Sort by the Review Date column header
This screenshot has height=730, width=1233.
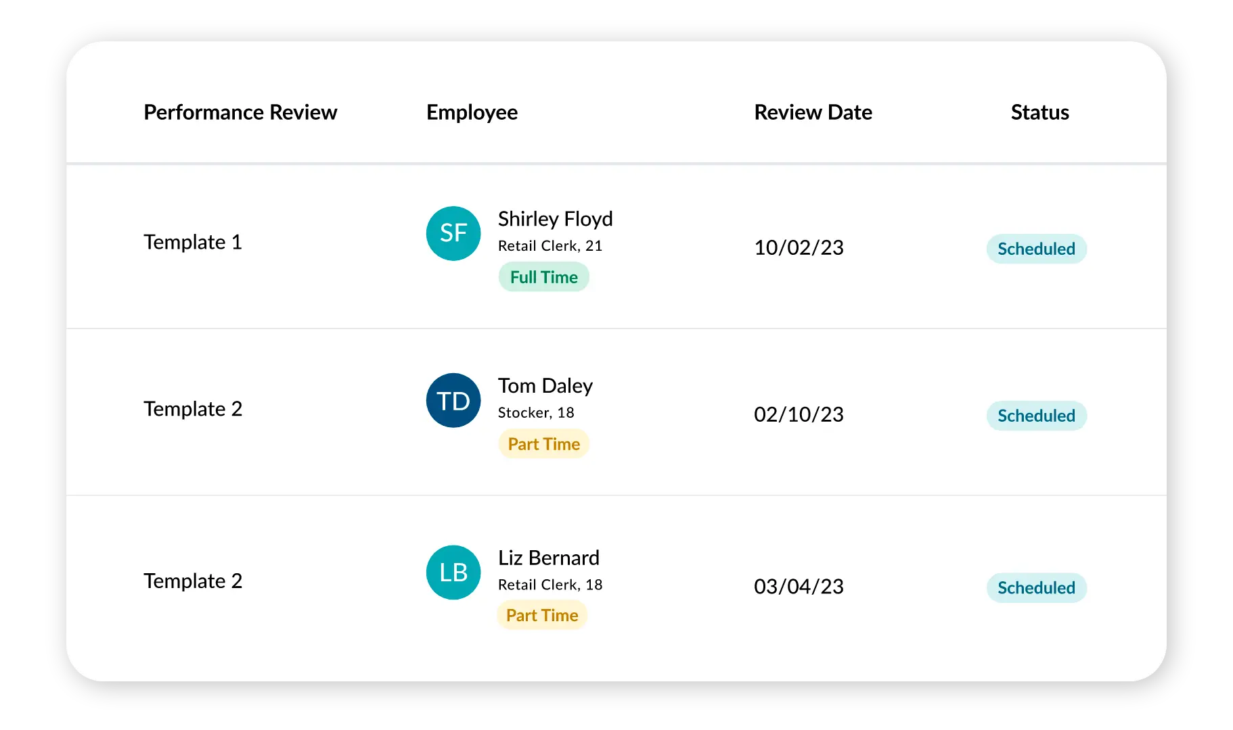point(813,112)
